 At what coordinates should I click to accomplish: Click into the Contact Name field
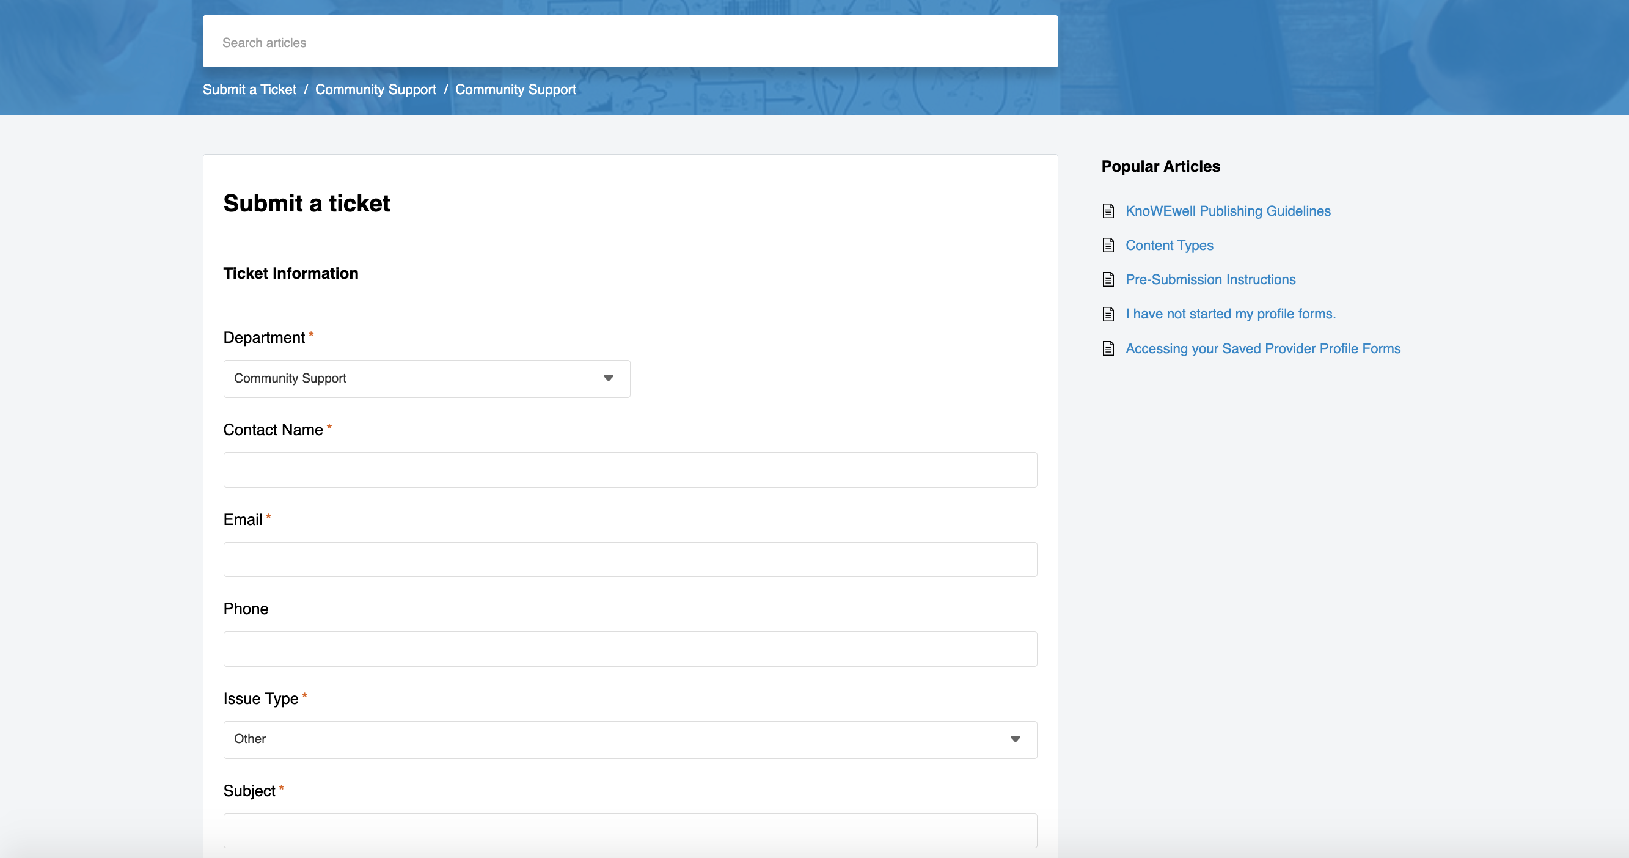(x=630, y=469)
